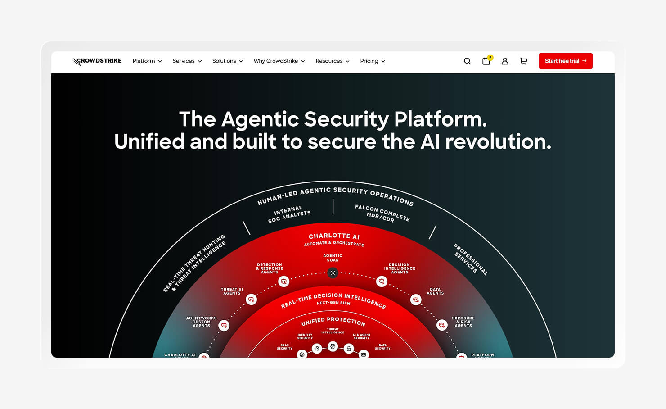Select the Agentic SOAR center icon
The width and height of the screenshot is (666, 409).
coord(333,273)
